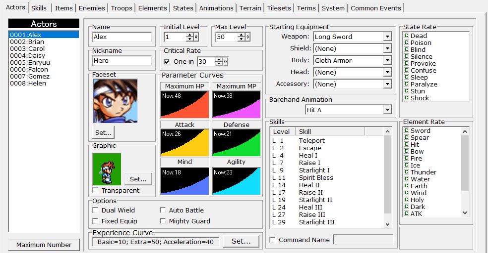Click the ATK element rate C icon
The image size is (488, 253).
[x=406, y=213]
